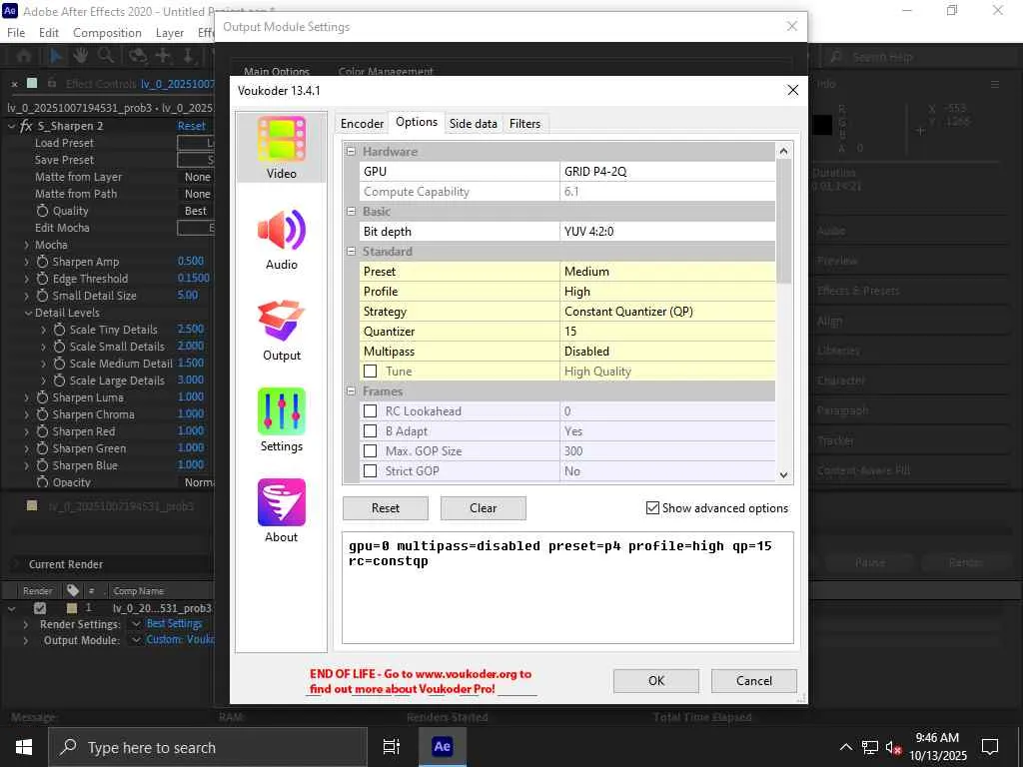Enable the B Adapt checkbox

(370, 431)
